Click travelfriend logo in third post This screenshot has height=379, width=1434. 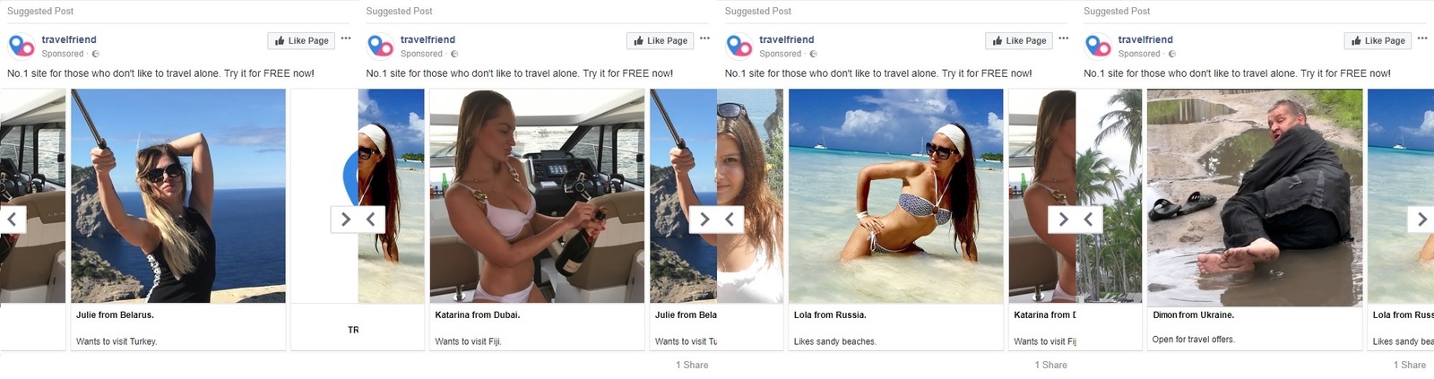tap(739, 46)
